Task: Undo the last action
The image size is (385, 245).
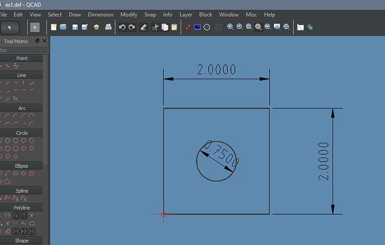Action: click(x=122, y=27)
